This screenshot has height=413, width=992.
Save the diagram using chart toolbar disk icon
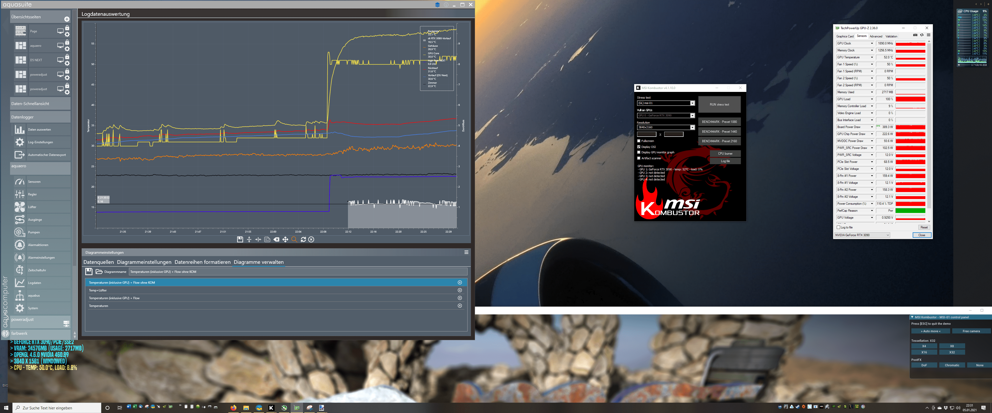point(240,239)
